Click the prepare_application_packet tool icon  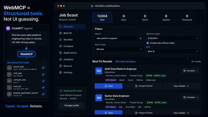(x=9, y=94)
